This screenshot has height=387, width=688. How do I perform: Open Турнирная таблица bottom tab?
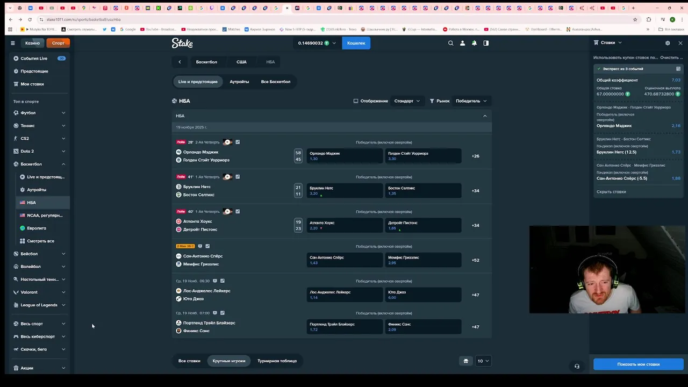point(277,361)
